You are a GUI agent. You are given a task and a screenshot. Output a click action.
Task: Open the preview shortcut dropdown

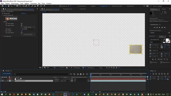(x=158, y=33)
